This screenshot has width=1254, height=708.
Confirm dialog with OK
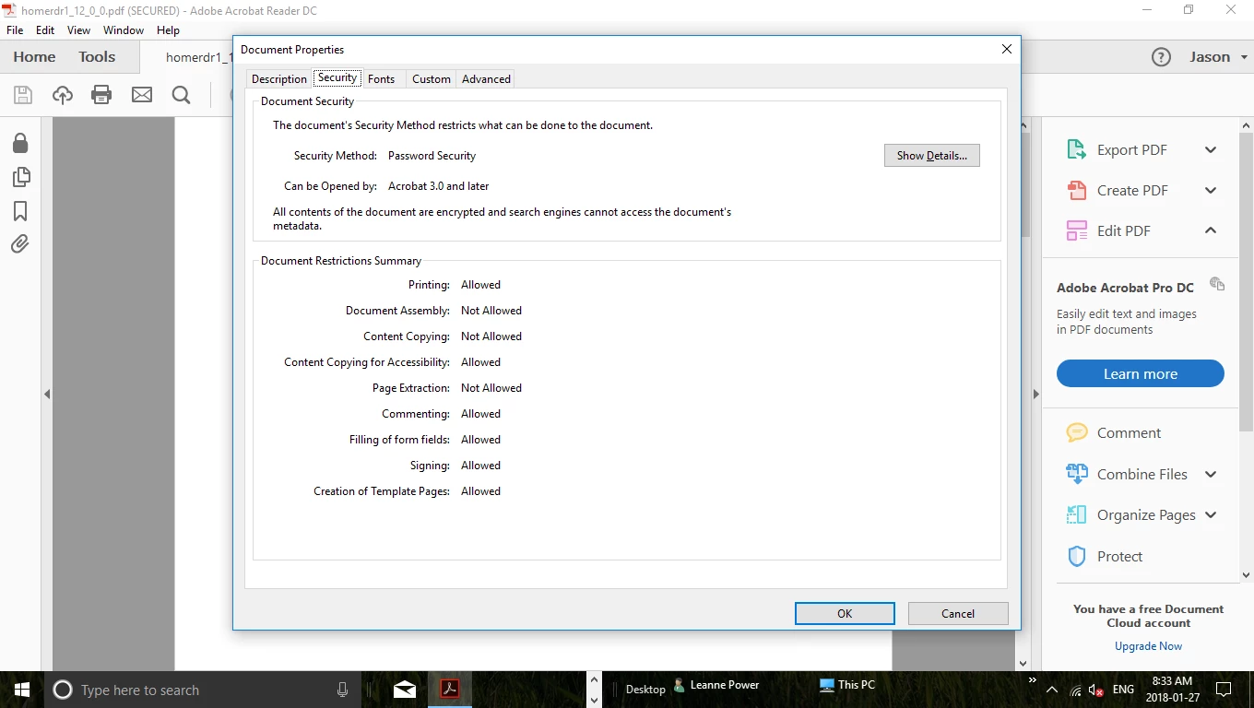tap(845, 614)
